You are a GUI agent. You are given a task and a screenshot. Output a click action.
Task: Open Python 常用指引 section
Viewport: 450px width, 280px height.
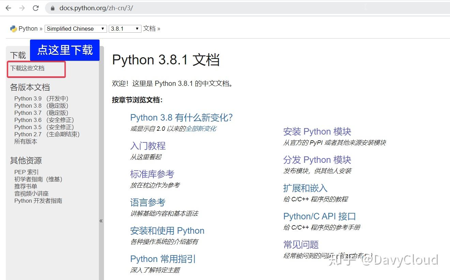(x=163, y=259)
